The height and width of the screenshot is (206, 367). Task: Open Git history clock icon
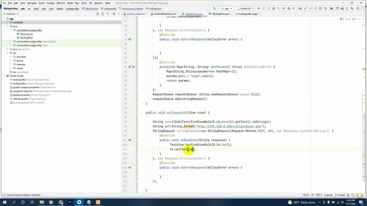pyautogui.click(x=320, y=9)
